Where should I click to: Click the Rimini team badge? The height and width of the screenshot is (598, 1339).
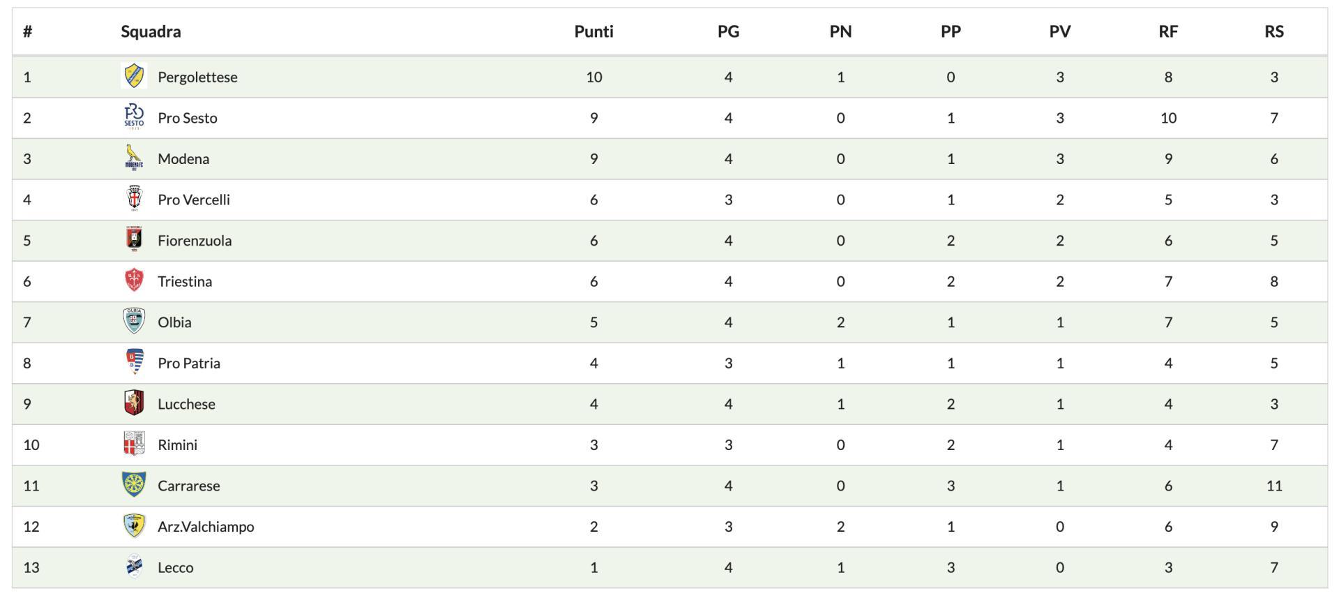134,444
